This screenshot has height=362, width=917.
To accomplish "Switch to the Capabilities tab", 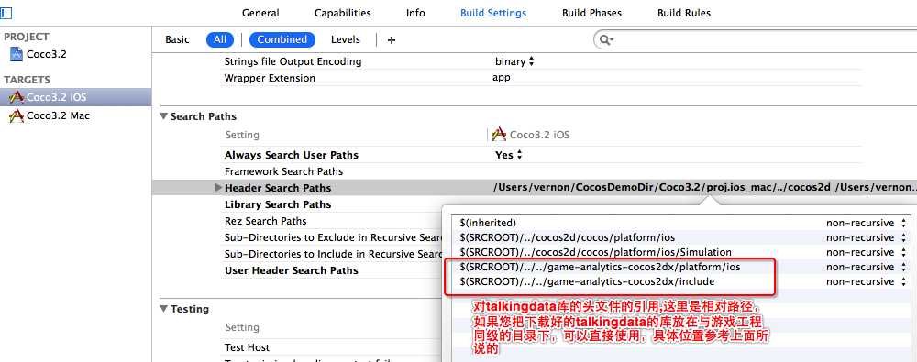I will (342, 13).
